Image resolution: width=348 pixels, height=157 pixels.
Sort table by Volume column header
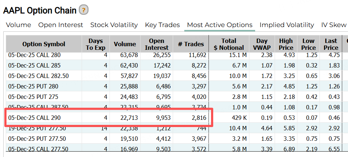[x=125, y=44]
